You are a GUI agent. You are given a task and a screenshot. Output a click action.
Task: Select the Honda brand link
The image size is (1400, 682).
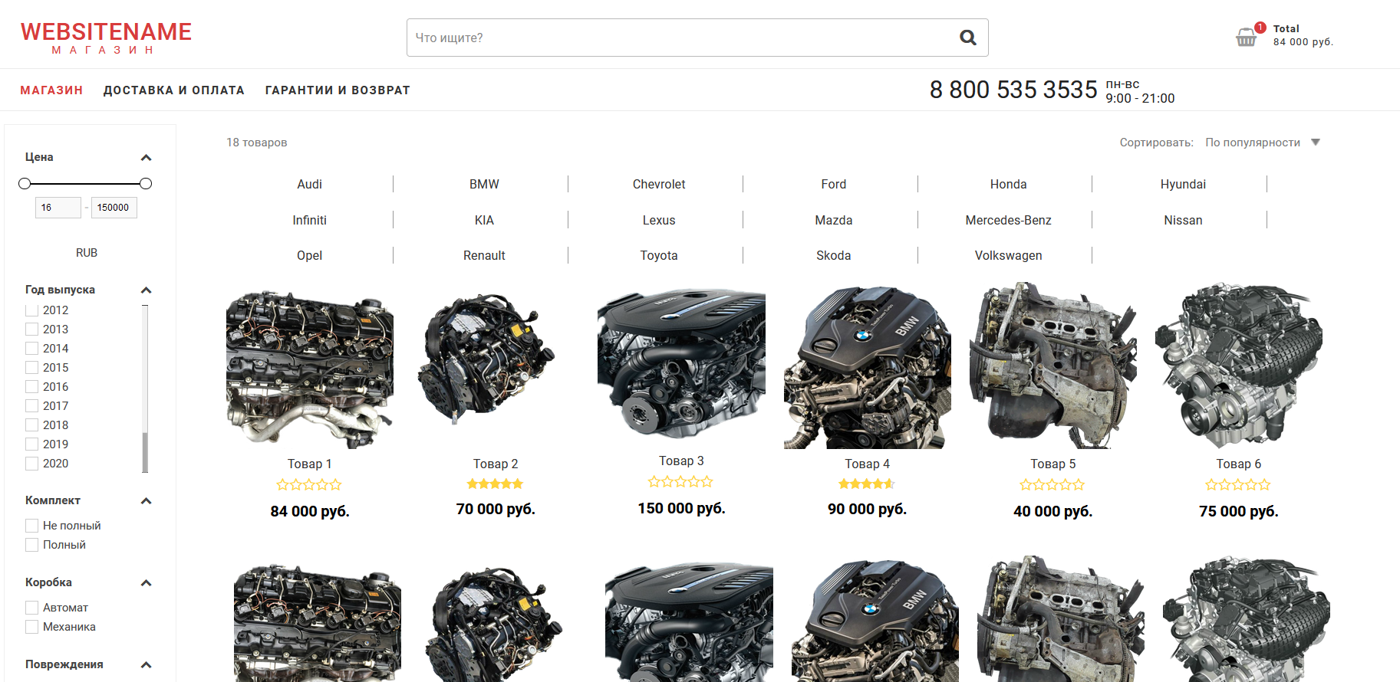(1008, 184)
